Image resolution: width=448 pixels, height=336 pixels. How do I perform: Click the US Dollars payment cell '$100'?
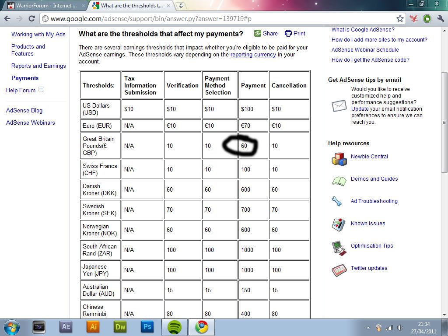(x=253, y=109)
